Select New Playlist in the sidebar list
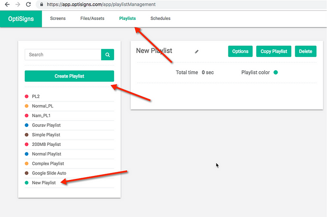The image size is (327, 217). click(x=69, y=183)
